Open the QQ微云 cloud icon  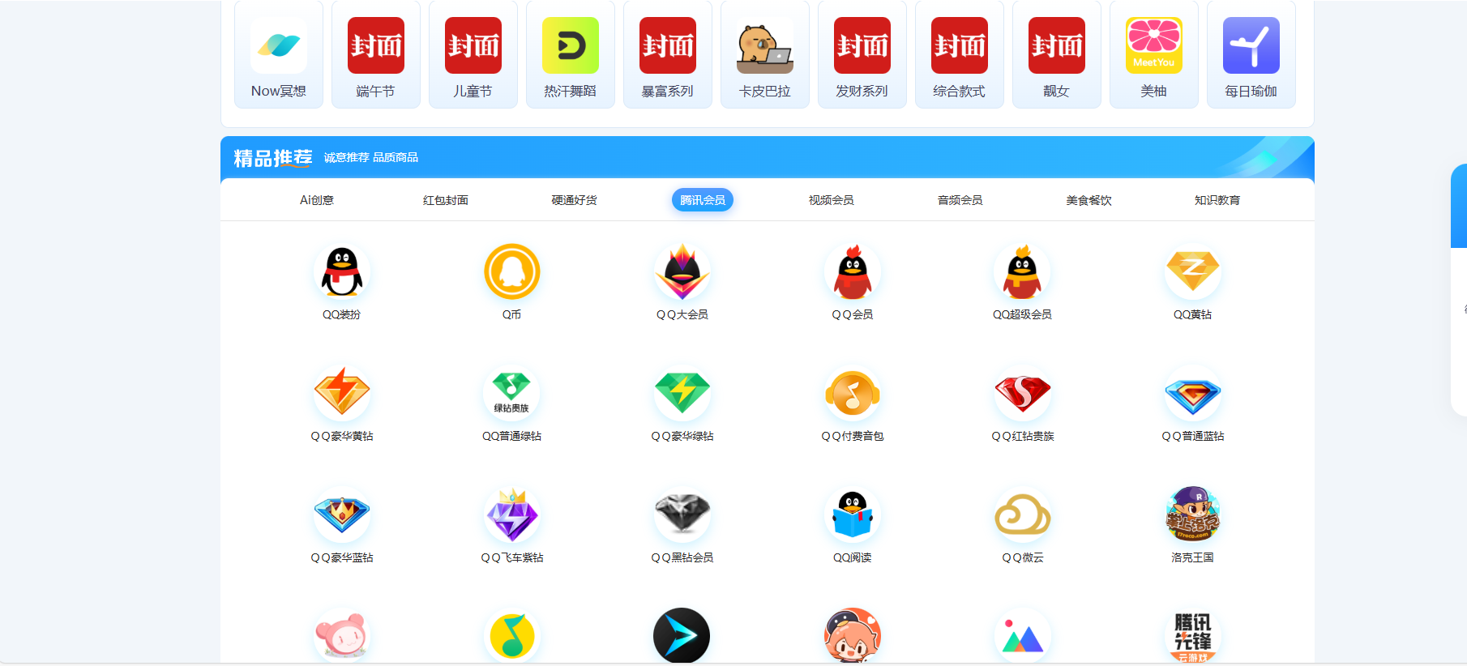[x=1022, y=515]
